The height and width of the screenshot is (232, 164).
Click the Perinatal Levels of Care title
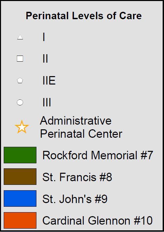tap(84, 16)
